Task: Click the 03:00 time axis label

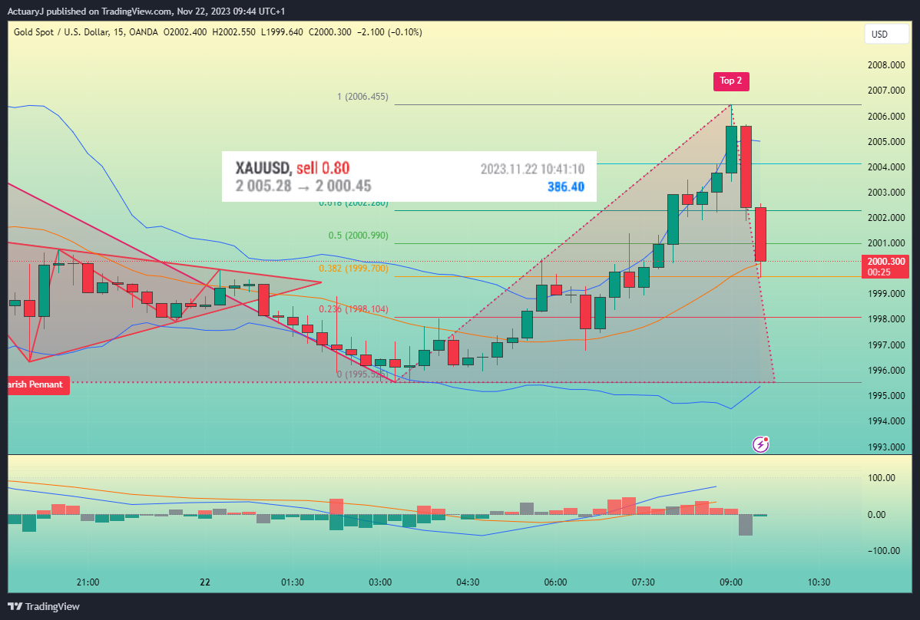Action: [x=380, y=582]
